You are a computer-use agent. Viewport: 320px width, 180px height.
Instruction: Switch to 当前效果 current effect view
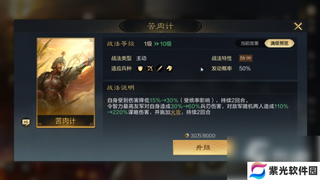point(250,44)
